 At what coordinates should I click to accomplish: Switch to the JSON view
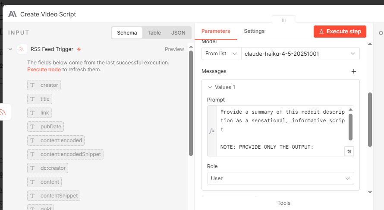coord(178,33)
